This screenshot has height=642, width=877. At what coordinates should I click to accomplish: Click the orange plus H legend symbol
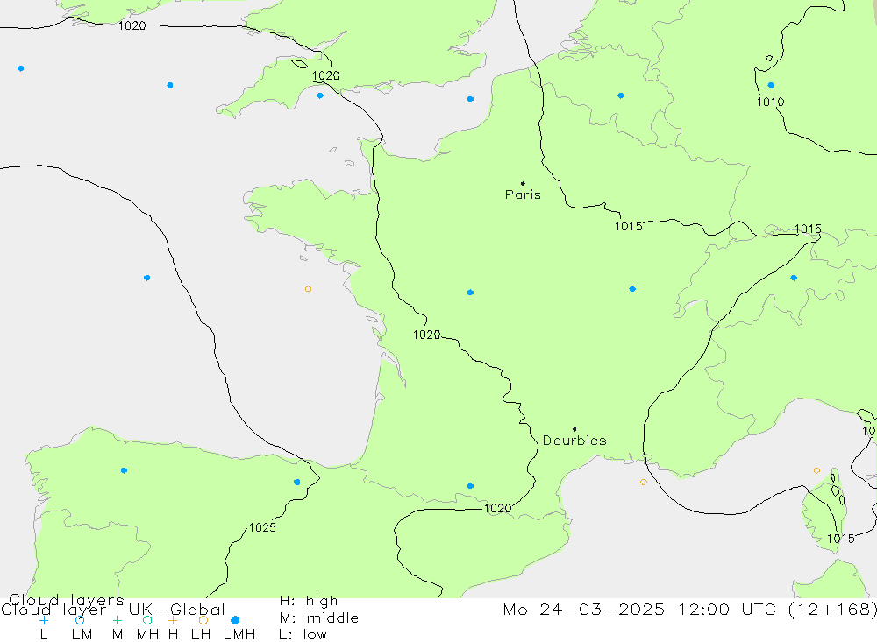pos(173,620)
